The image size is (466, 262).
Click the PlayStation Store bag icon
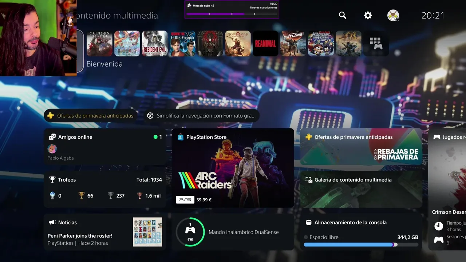click(x=180, y=137)
